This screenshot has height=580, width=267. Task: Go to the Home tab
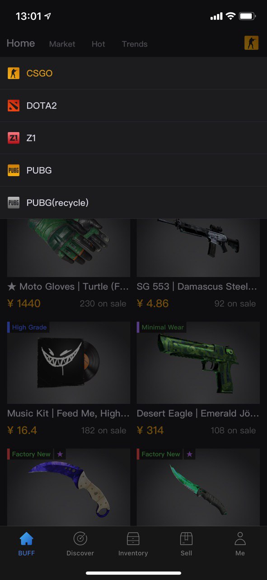[x=21, y=43]
